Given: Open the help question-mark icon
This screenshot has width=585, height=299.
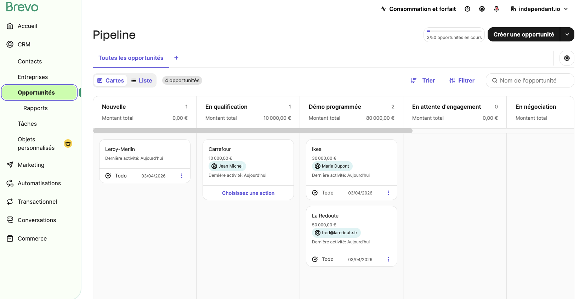Looking at the screenshot, I should point(467,9).
